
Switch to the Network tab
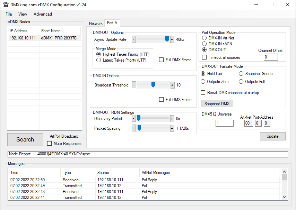coord(96,23)
